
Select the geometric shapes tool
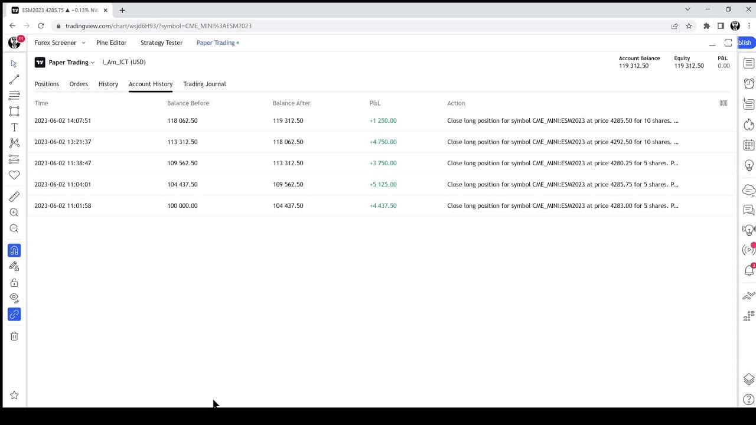tap(14, 111)
